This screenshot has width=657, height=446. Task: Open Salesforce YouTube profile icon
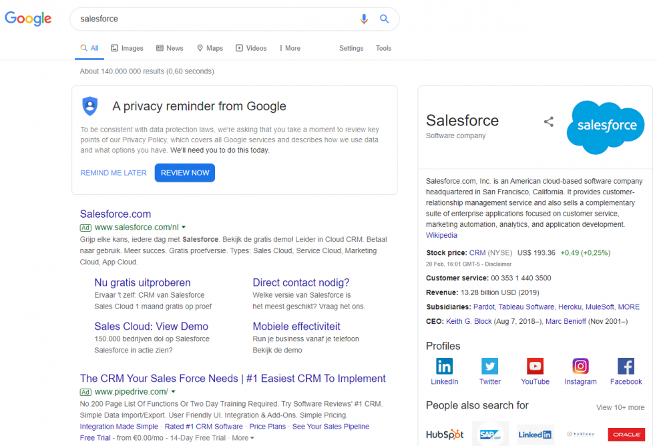[535, 366]
